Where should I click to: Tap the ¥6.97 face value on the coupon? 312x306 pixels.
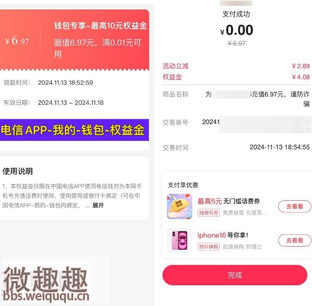coord(17,41)
